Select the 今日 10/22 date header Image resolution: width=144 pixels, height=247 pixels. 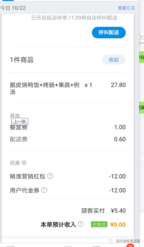13,8
